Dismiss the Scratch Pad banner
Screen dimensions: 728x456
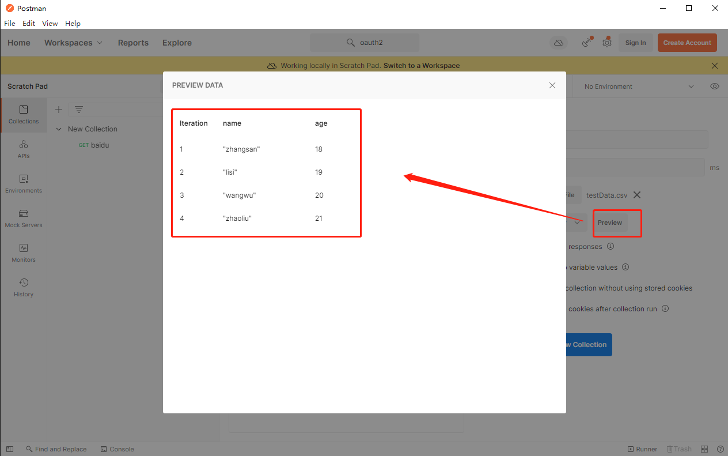(x=715, y=66)
